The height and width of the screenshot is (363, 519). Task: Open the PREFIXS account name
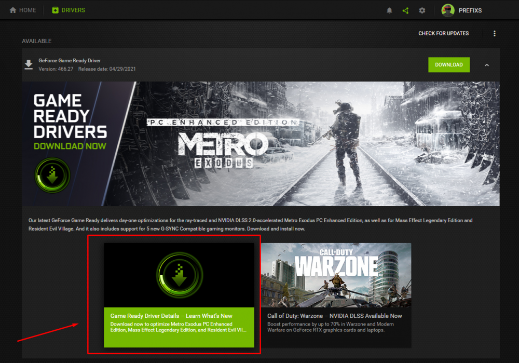tap(470, 10)
